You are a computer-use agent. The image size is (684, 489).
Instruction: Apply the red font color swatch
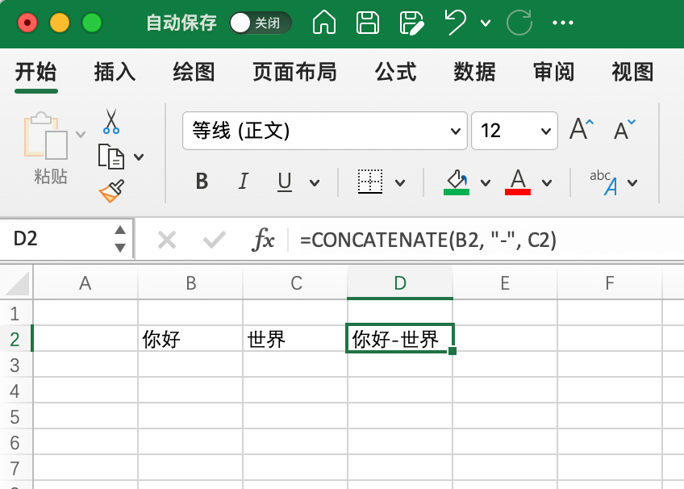click(518, 182)
